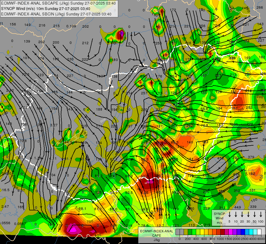The width and height of the screenshot is (266, 244).
Task: Click the '84.3' station value
Action: [175, 143]
